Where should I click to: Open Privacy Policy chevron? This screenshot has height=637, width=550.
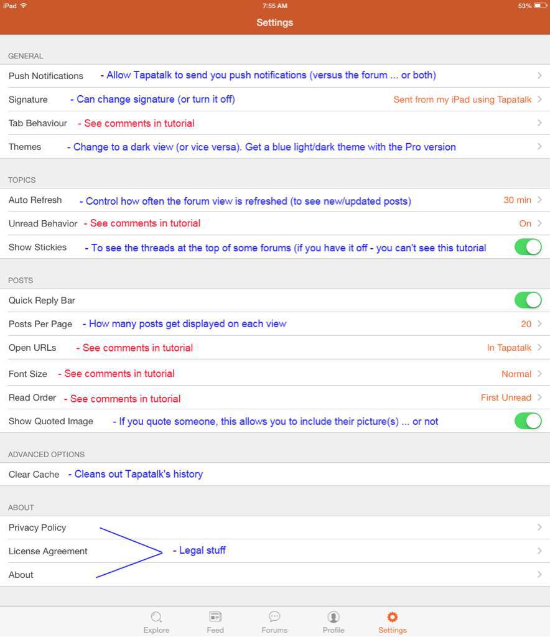[539, 528]
